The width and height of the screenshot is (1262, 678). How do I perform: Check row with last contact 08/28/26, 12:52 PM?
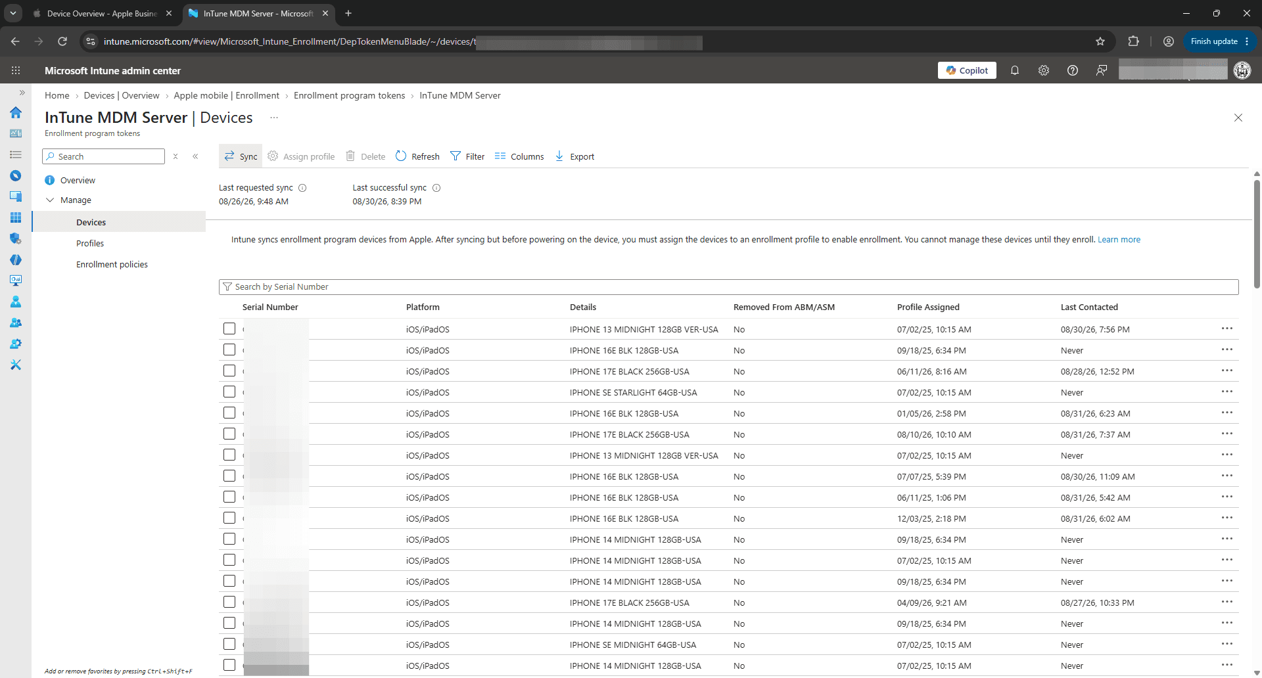[x=229, y=371]
